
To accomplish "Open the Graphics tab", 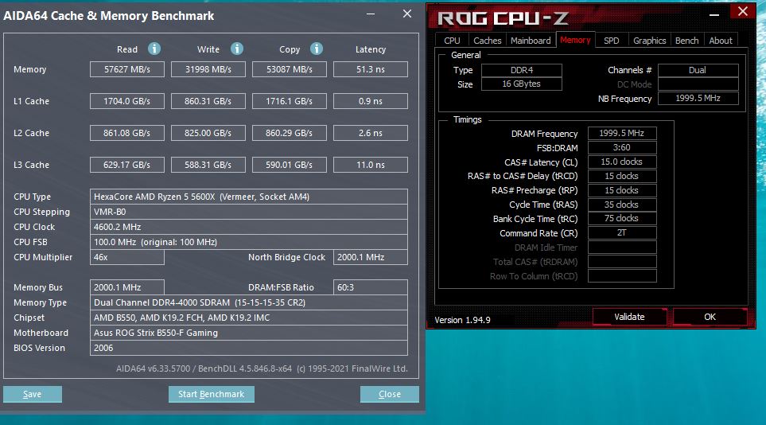I will tap(649, 41).
